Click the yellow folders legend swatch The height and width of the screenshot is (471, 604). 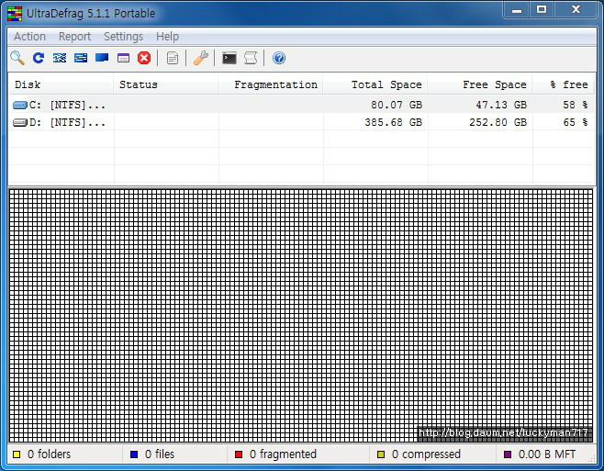click(x=17, y=454)
